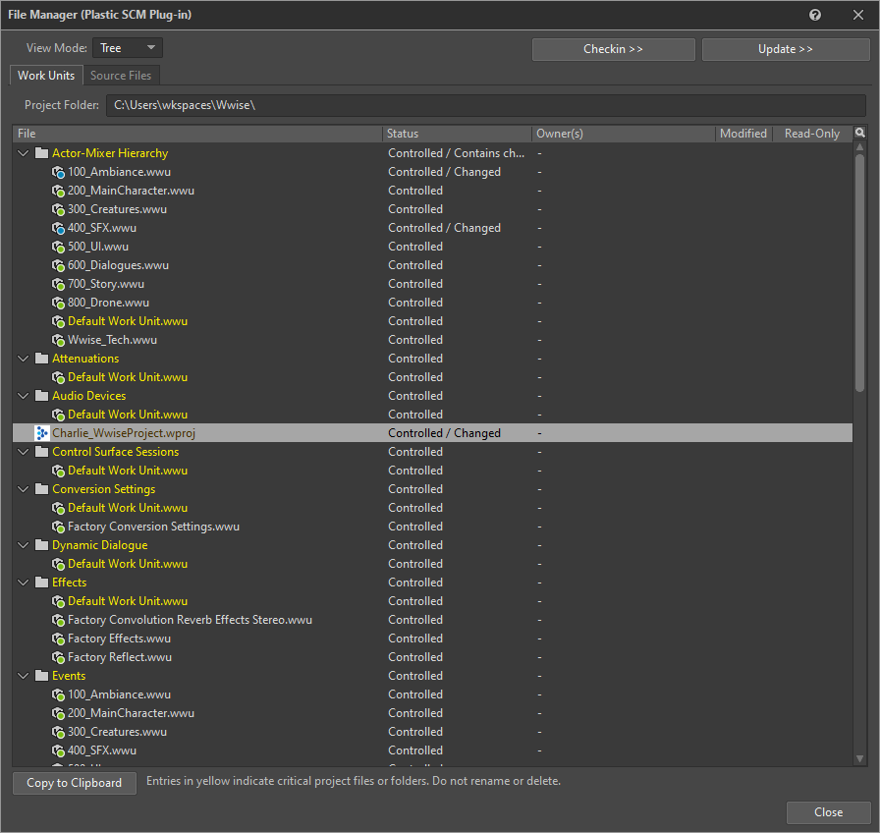This screenshot has width=880, height=833.
Task: Collapse the Conversion Settings folder
Action: tap(24, 489)
